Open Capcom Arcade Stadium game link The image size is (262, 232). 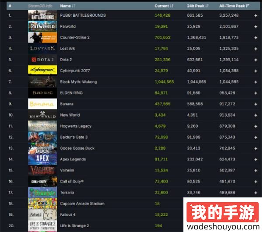tap(82, 204)
